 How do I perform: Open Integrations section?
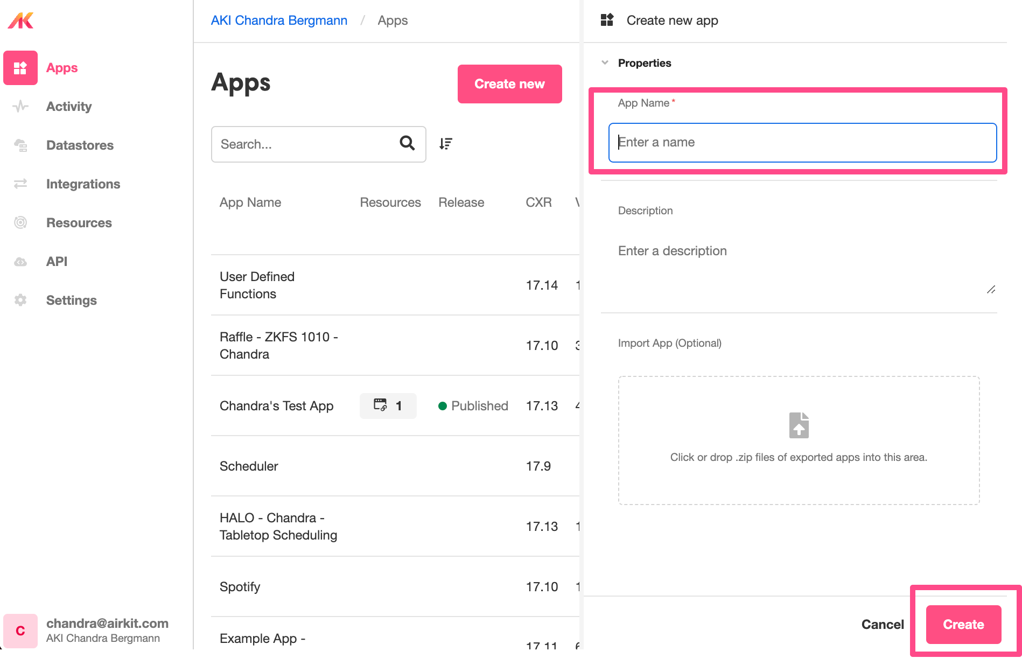pyautogui.click(x=83, y=184)
